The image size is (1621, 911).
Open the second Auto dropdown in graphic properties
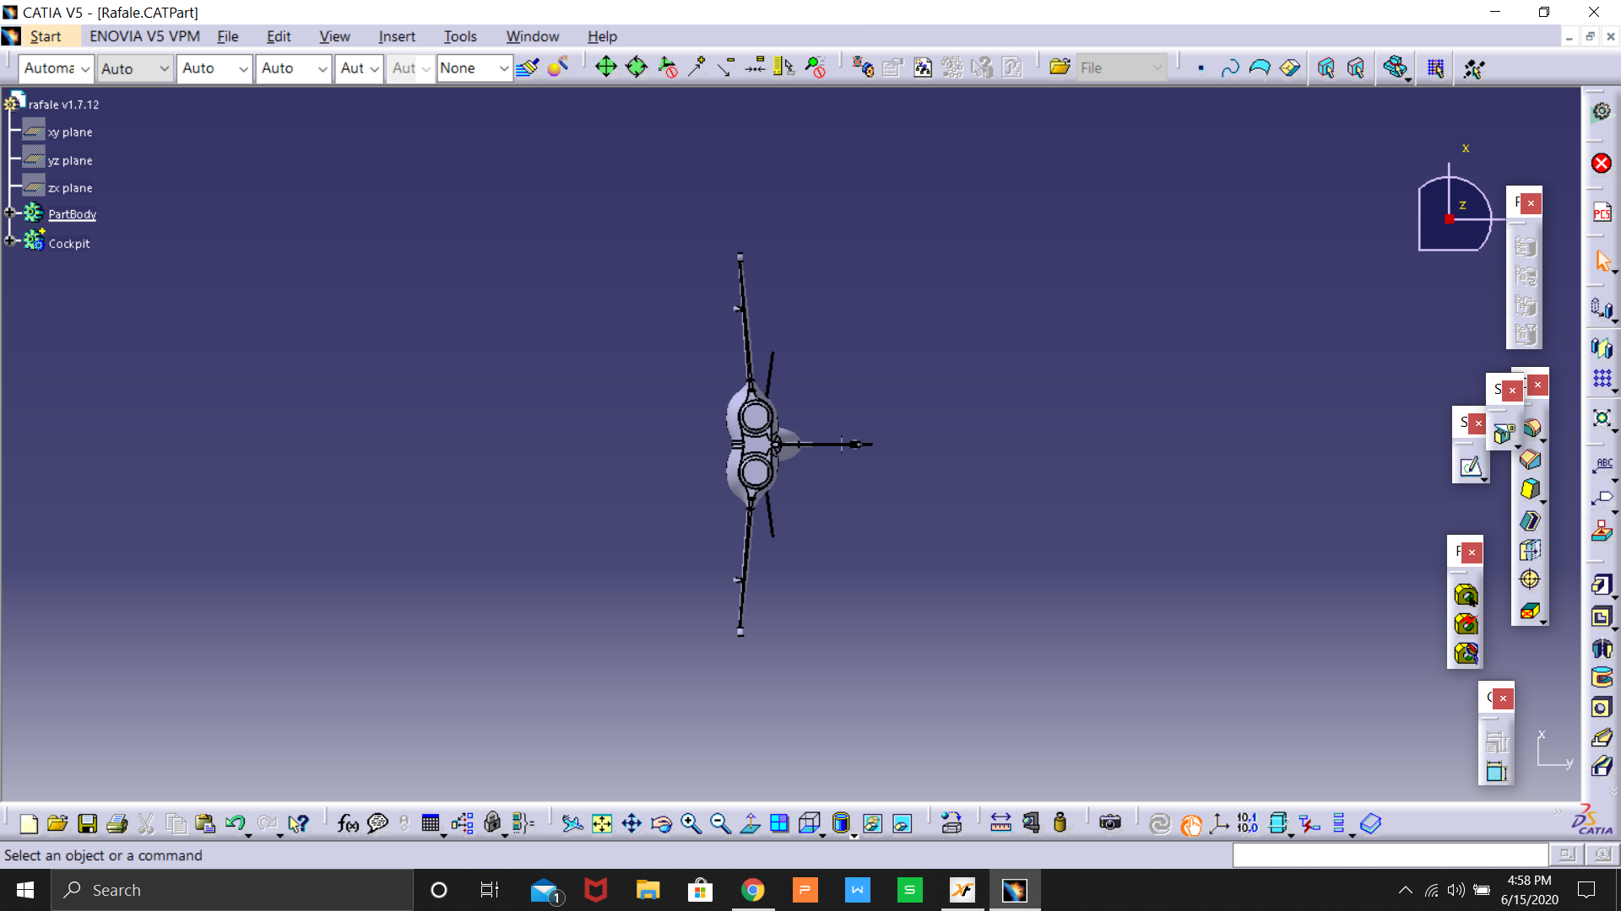click(165, 69)
